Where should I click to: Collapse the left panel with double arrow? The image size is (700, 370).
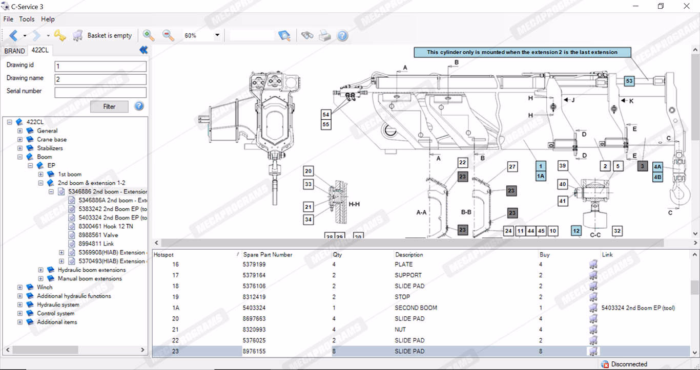143,50
